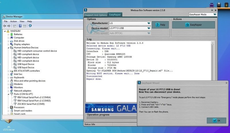Collapse the Human Interface Devices node
The height and width of the screenshot is (133, 230).
click(8, 48)
